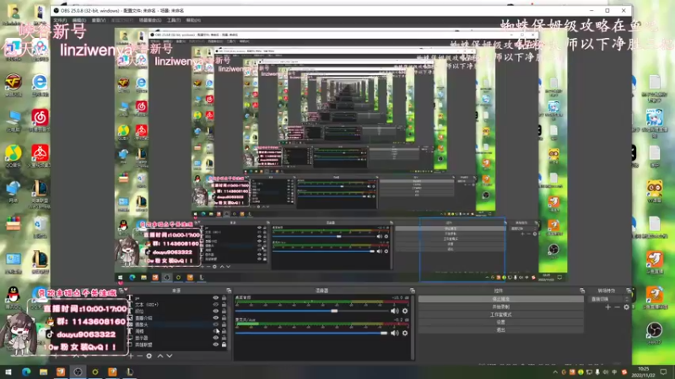The image size is (675, 379).
Task: Click the 停止推流 button
Action: pos(500,299)
